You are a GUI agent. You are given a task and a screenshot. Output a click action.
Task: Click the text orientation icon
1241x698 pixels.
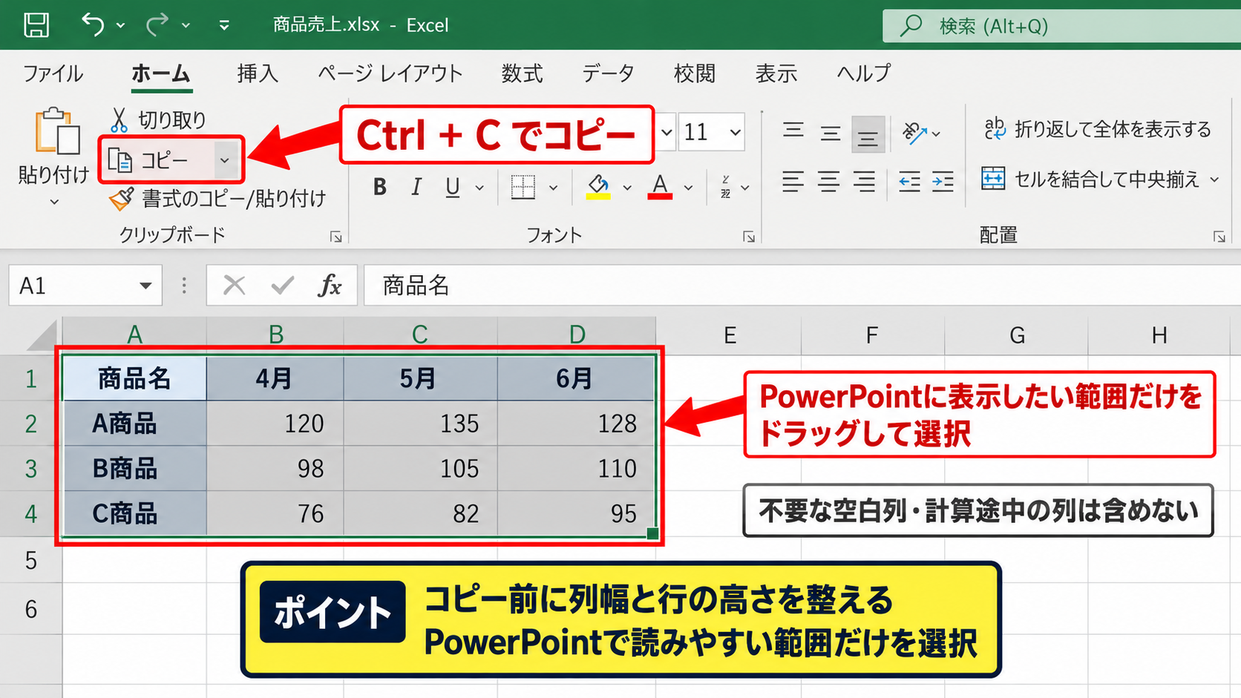pos(914,132)
